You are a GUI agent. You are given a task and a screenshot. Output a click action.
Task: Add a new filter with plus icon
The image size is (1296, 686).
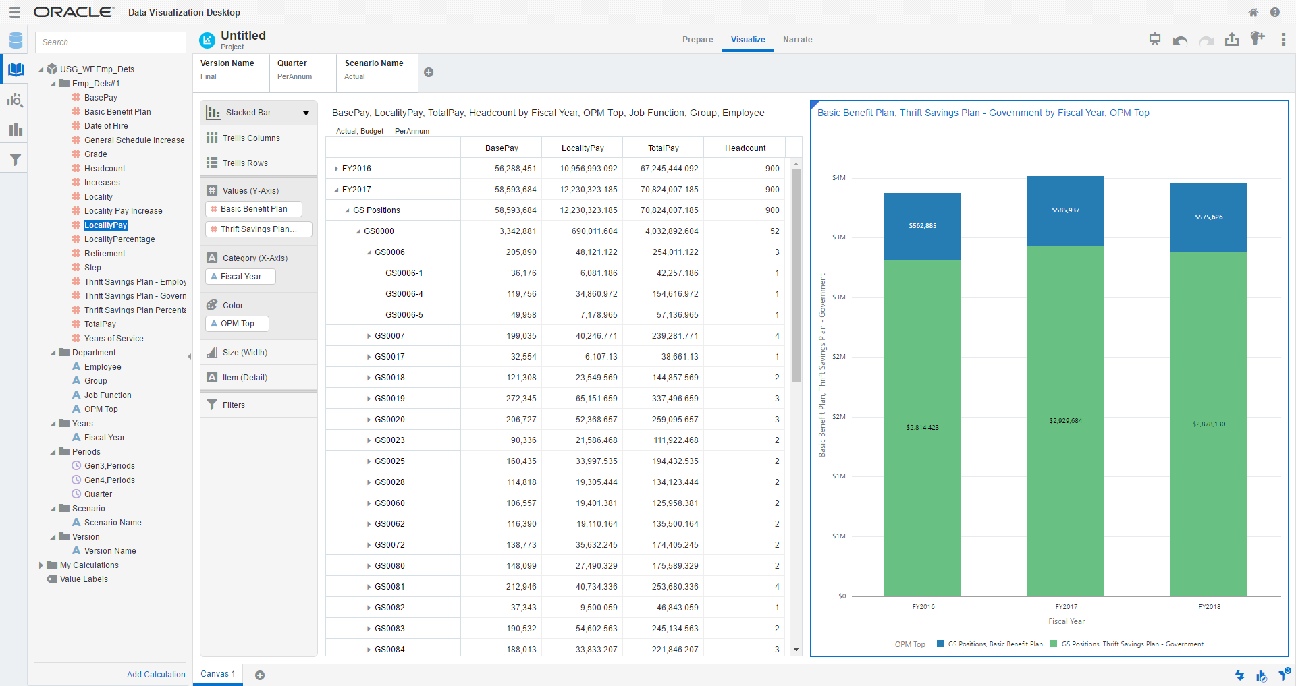(x=429, y=72)
